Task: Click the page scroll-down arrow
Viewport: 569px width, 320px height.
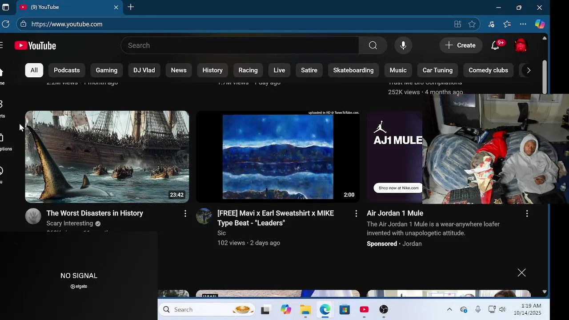Action: [545, 292]
